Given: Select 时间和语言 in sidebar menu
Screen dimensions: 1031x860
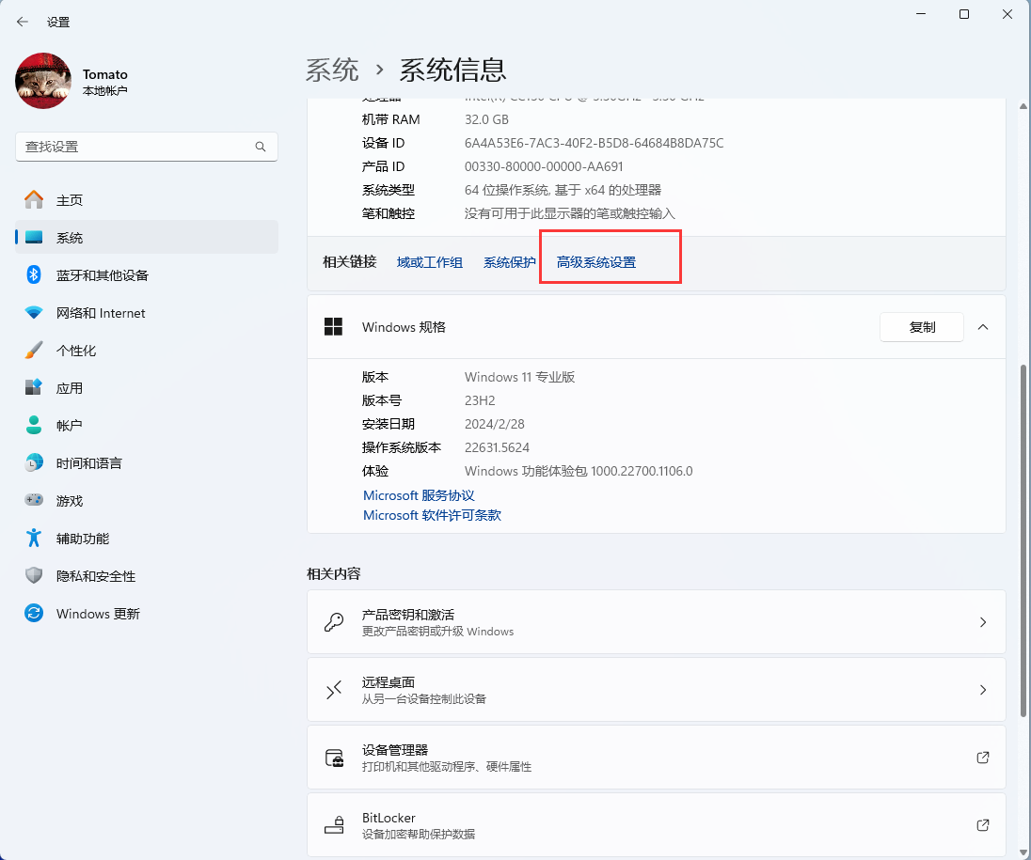Looking at the screenshot, I should [89, 463].
